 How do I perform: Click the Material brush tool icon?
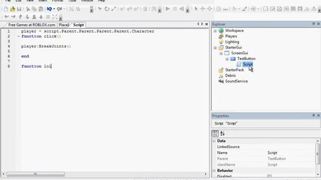pos(244,9)
